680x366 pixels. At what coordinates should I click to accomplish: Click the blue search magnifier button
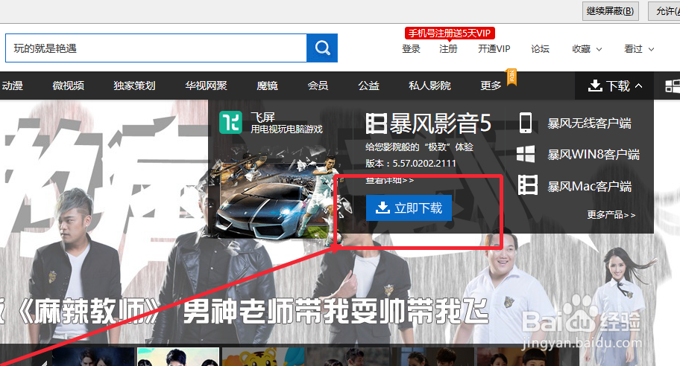pyautogui.click(x=322, y=48)
